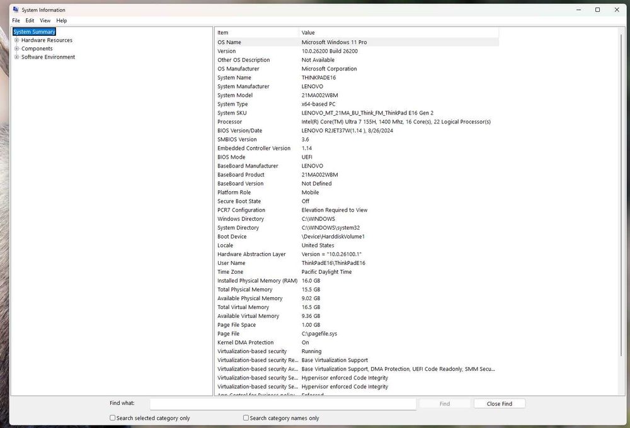Viewport: 630px width, 428px height.
Task: Maximize the System Information window
Action: [x=597, y=9]
